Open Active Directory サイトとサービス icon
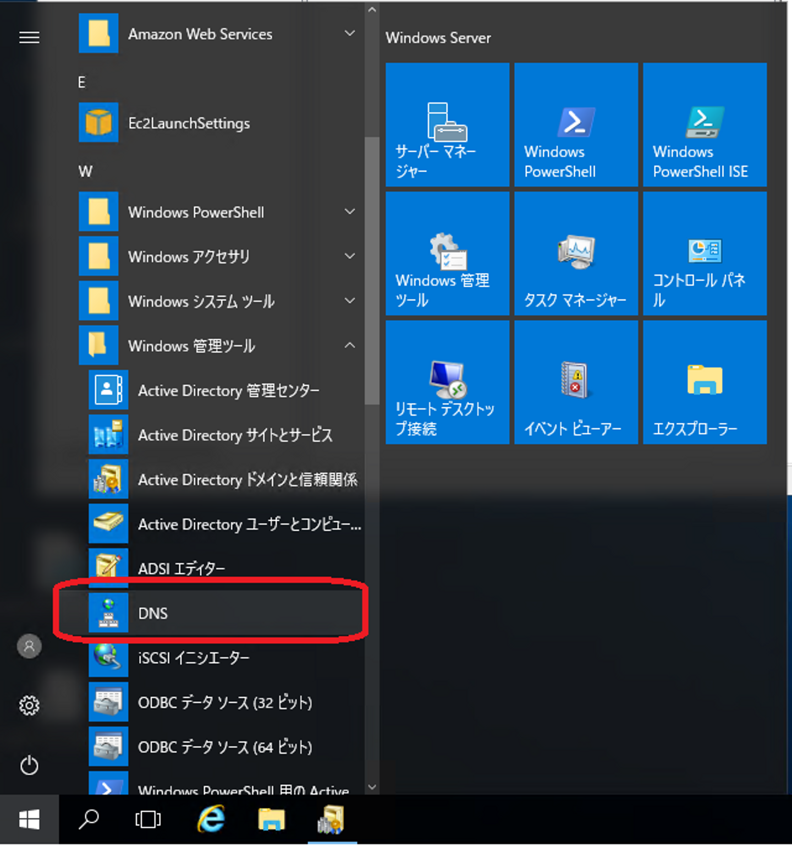The height and width of the screenshot is (847, 792). 108,435
